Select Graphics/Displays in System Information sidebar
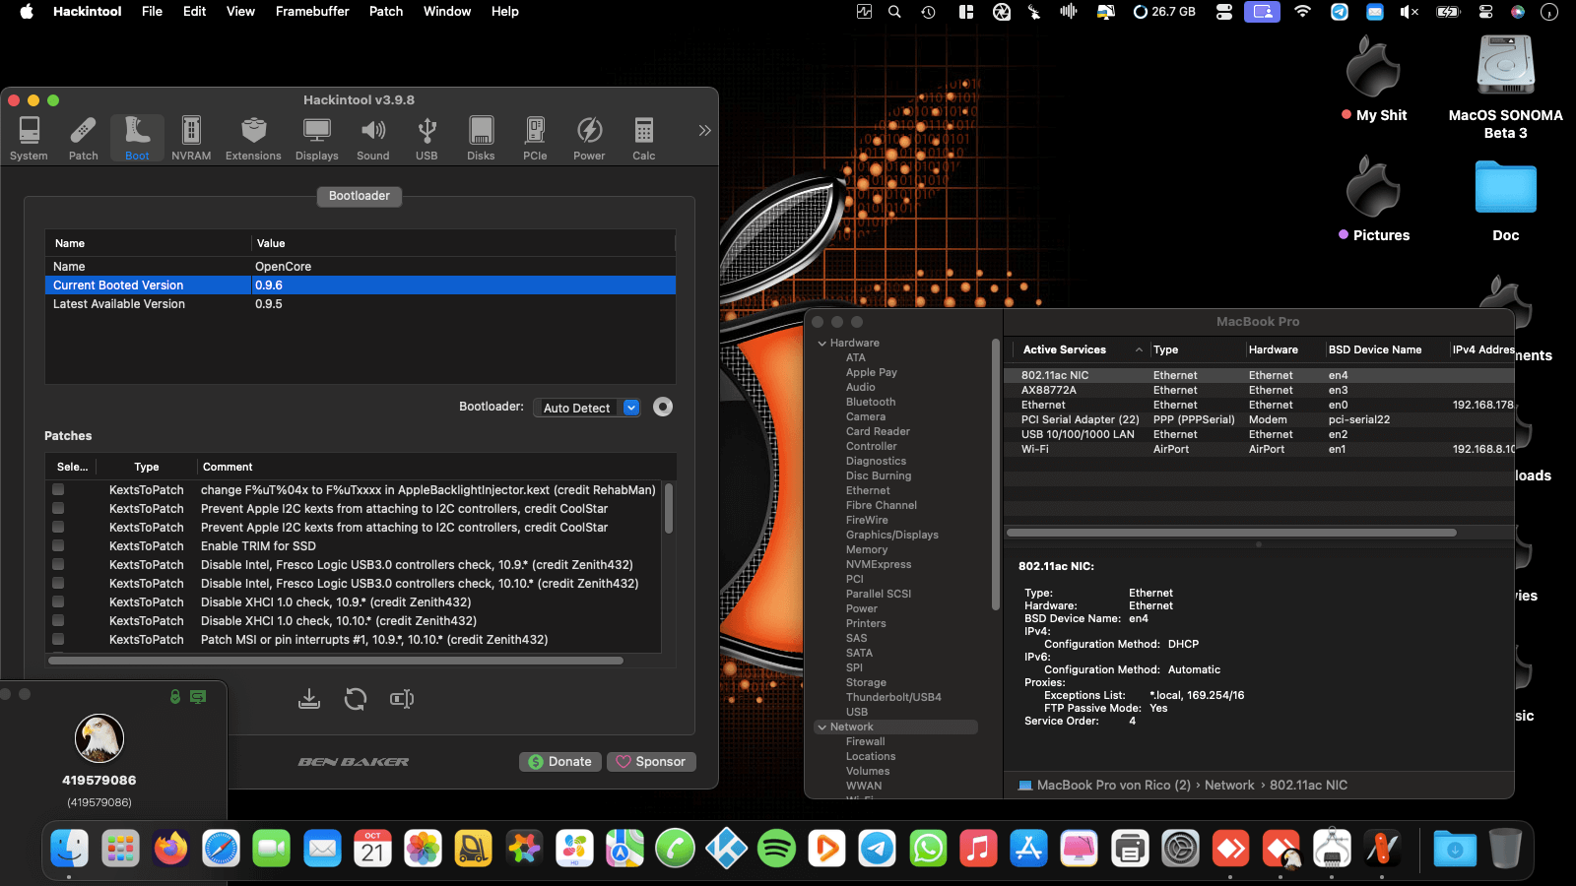 [891, 535]
